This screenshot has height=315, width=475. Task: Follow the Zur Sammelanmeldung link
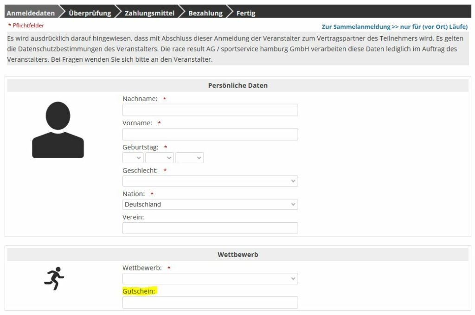pos(394,26)
